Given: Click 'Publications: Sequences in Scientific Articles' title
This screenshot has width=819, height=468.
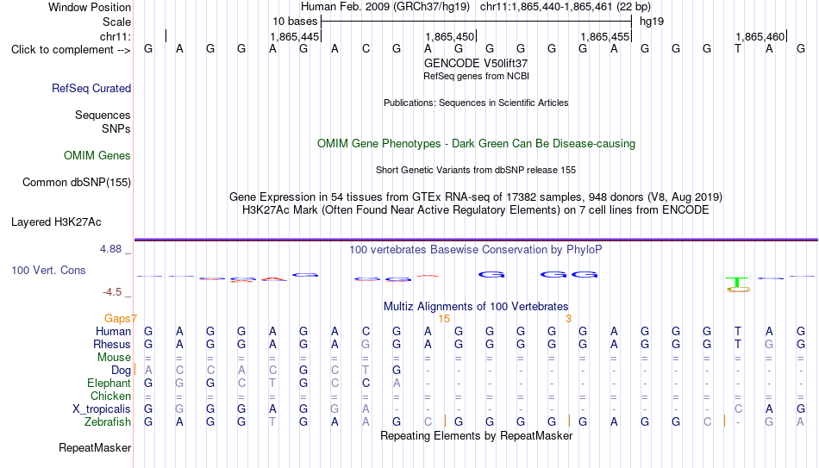Looking at the screenshot, I should [476, 103].
